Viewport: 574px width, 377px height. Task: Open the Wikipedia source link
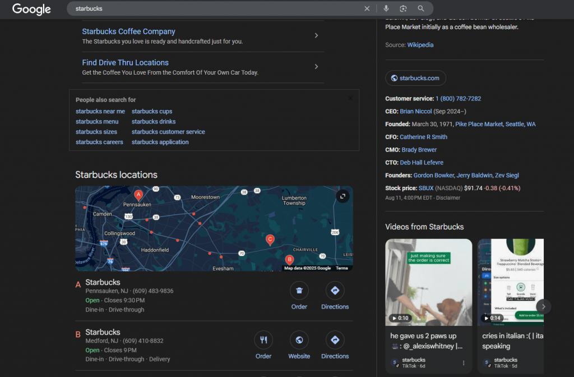click(420, 45)
